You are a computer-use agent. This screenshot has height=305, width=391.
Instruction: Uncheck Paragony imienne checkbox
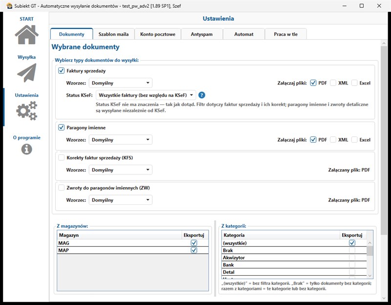62,128
